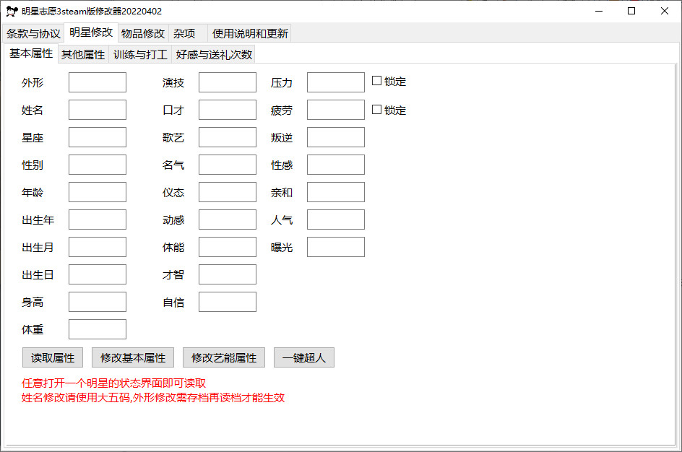This screenshot has width=682, height=452.
Task: Open the 杂项 tab
Action: [x=184, y=33]
